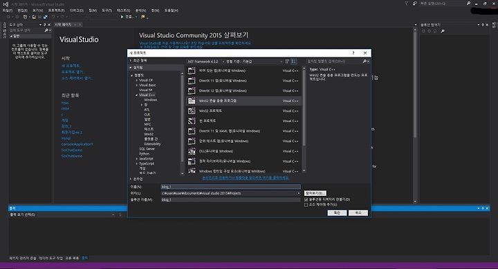Click the search magnifier in New Project dialog
This screenshot has height=269, width=498.
365,61
